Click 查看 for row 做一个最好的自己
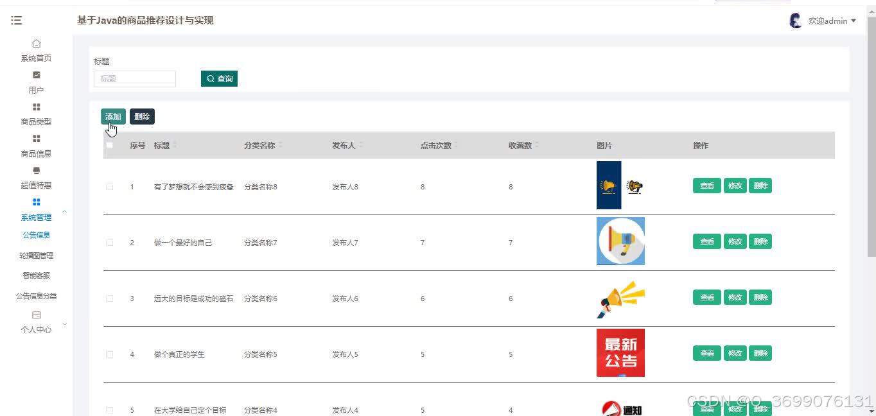Viewport: 876px width, 416px height. tap(707, 241)
